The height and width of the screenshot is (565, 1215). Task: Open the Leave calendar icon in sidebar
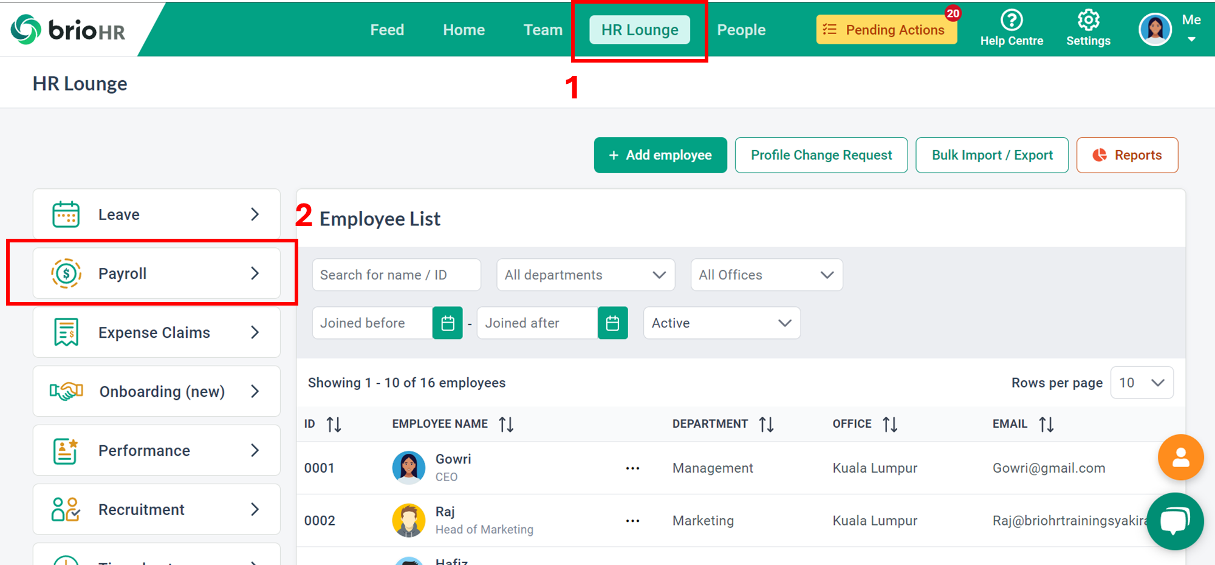[66, 214]
